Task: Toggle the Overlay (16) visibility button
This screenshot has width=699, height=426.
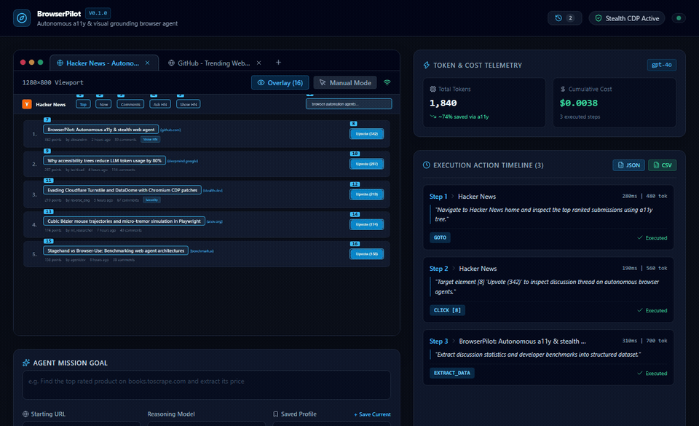Action: [280, 83]
